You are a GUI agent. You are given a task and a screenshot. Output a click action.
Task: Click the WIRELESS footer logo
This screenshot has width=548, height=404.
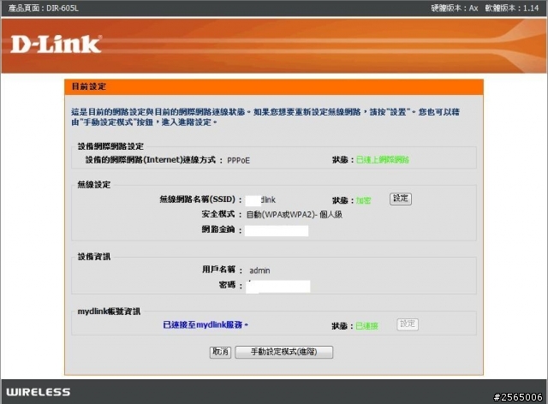(x=39, y=392)
